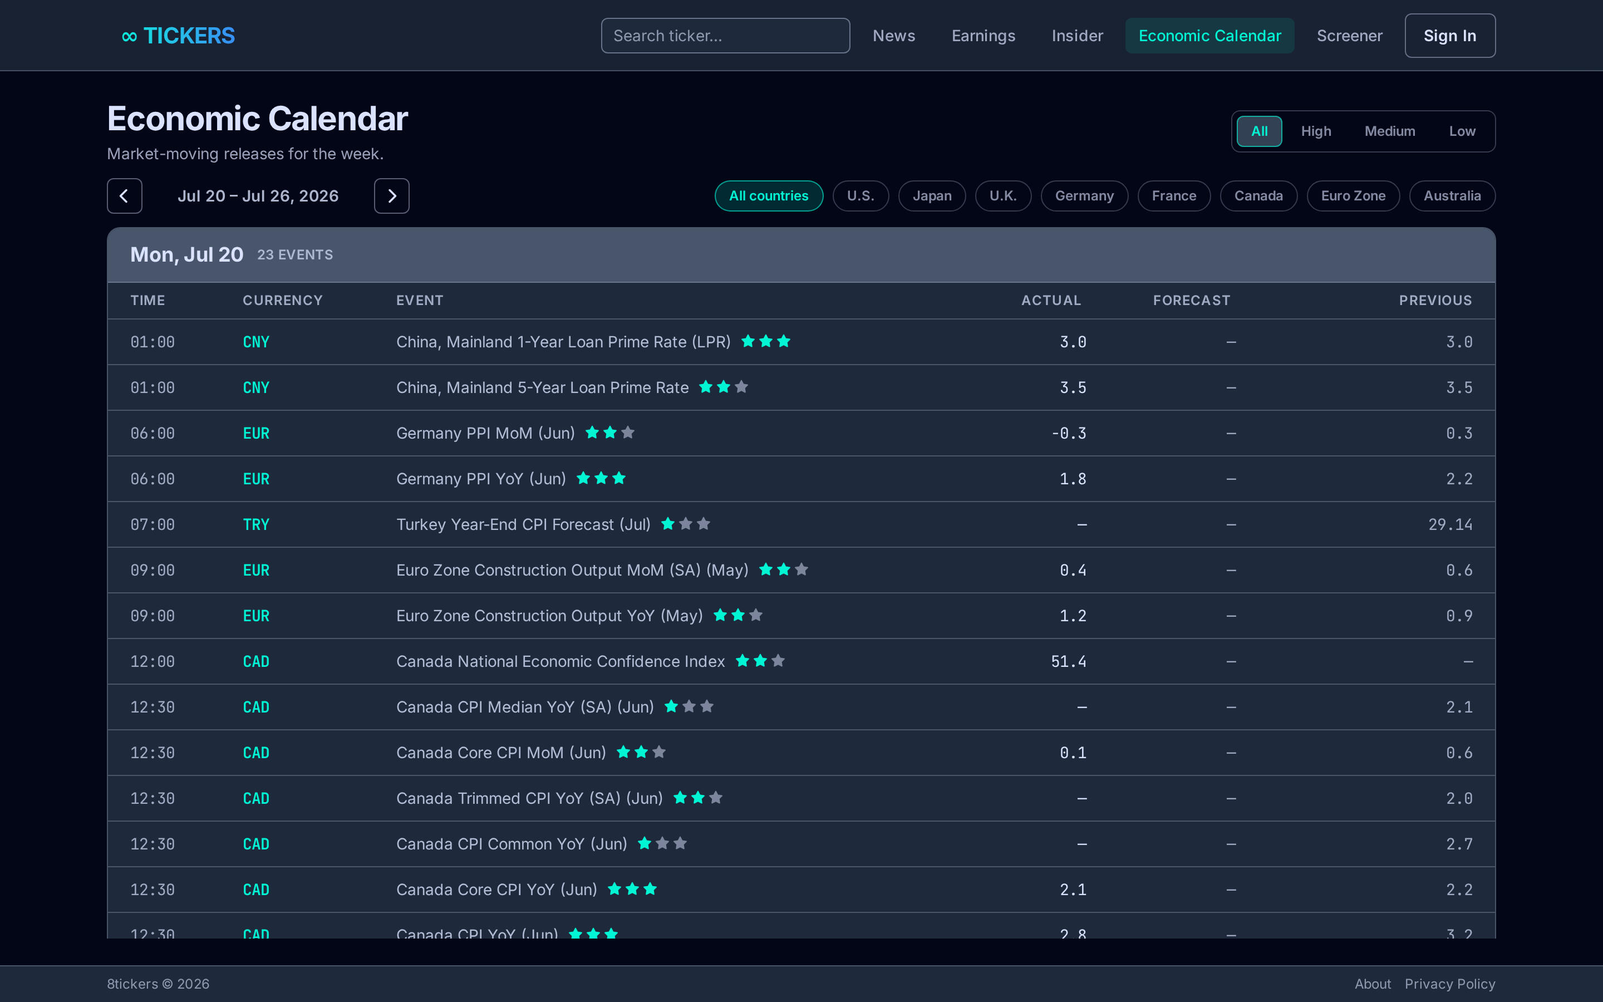Click stars for Turkey Year-End CPI Forecast
1603x1002 pixels.
click(686, 524)
